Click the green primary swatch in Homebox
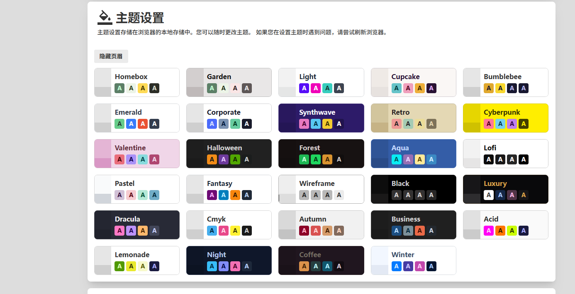This screenshot has width=575, height=294. pyautogui.click(x=119, y=88)
